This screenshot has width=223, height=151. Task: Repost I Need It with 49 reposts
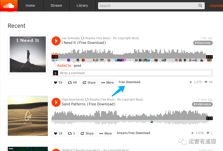[x=73, y=83]
